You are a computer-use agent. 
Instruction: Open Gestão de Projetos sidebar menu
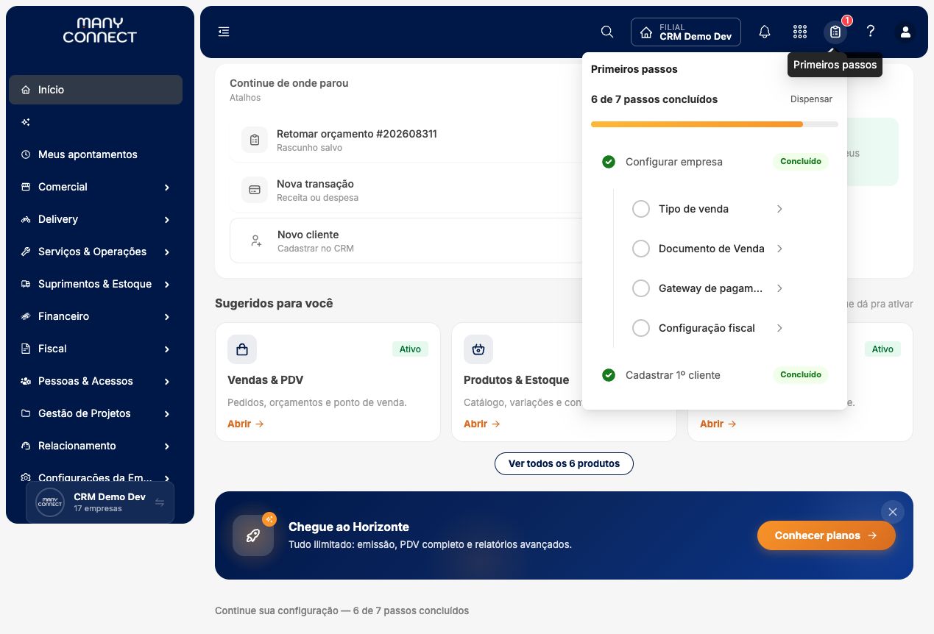click(96, 413)
